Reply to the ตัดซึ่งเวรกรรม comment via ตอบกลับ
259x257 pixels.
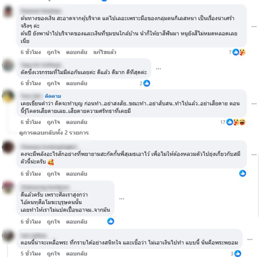coord(77,83)
